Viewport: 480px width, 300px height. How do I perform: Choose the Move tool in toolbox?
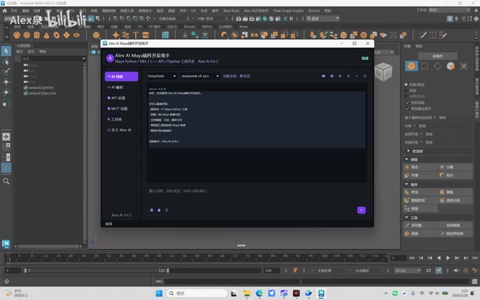pos(6,82)
